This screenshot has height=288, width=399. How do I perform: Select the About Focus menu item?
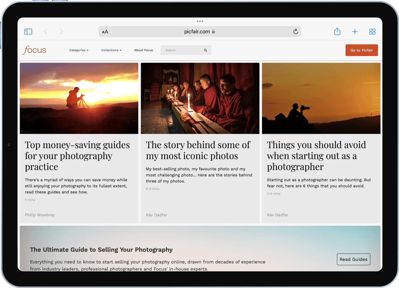(143, 50)
